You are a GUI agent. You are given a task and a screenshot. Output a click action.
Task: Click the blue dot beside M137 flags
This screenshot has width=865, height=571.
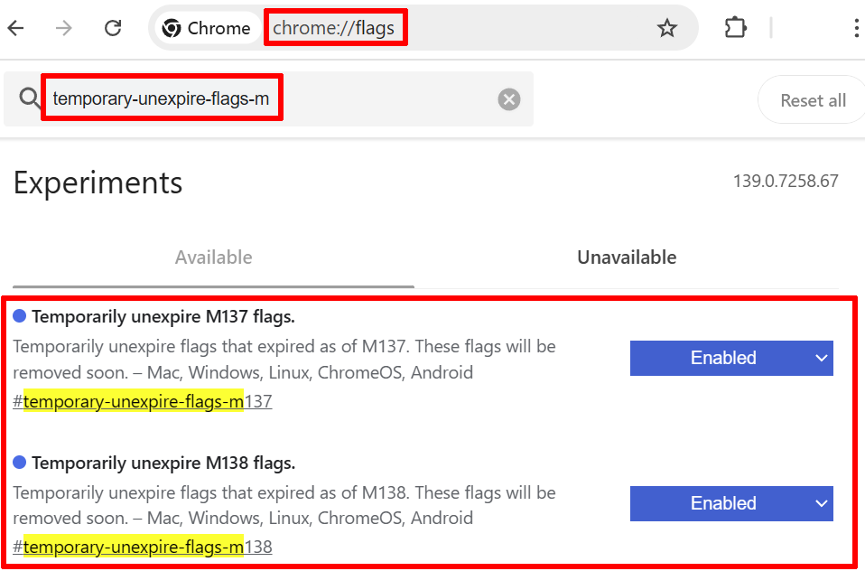pyautogui.click(x=20, y=316)
